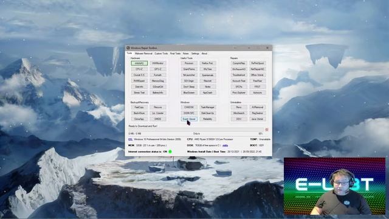
Task: Launch WizTree
Action: pos(208,69)
